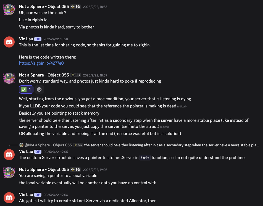Jump to the original message via reply preview text

point(171,145)
